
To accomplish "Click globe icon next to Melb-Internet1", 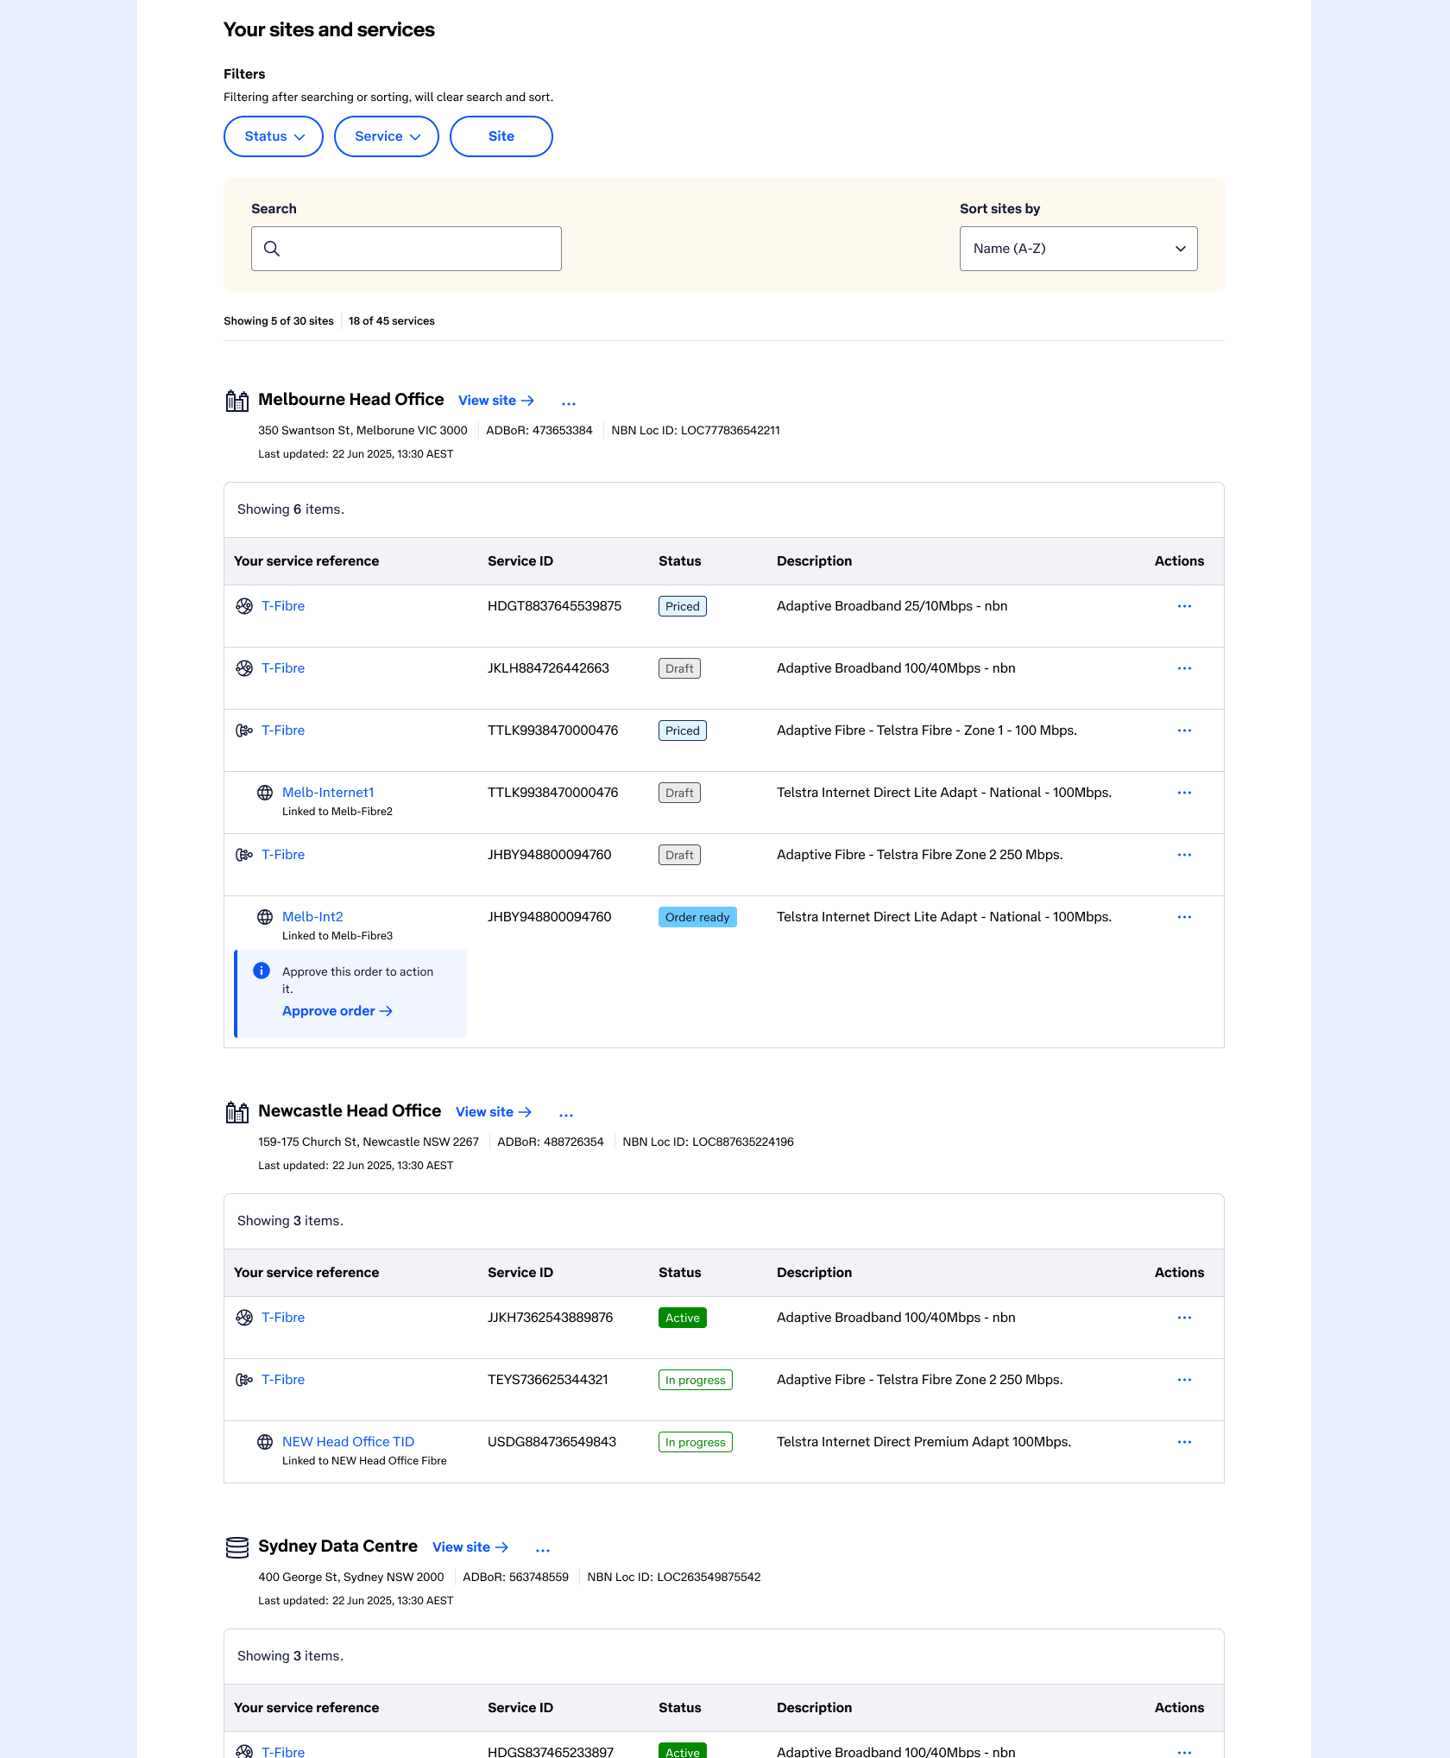I will (265, 793).
